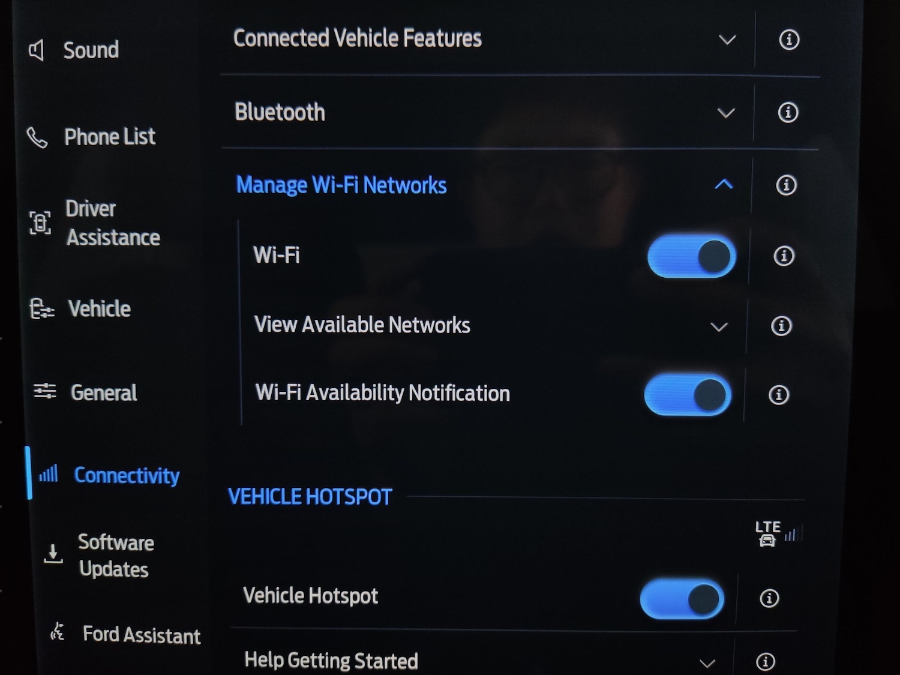900x675 pixels.
Task: Tap the LTE signal status icon
Action: 778,533
